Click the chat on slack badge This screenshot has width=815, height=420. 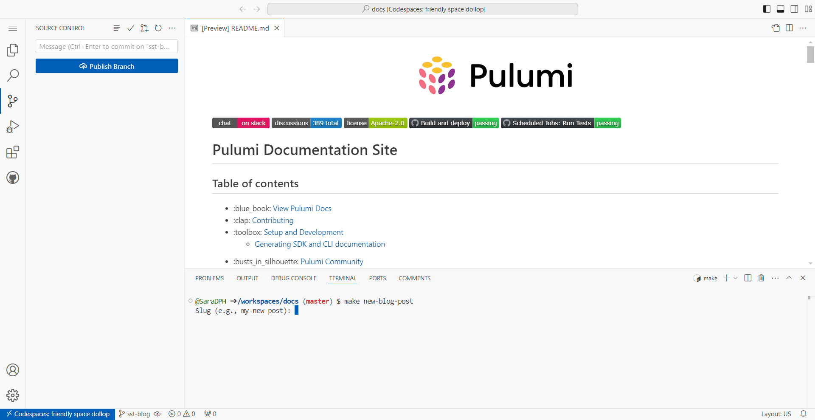(241, 123)
